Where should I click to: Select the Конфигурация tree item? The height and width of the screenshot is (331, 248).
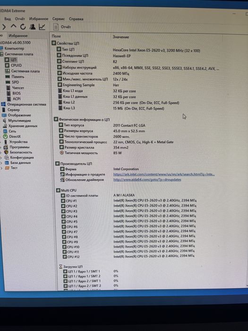click(x=19, y=157)
